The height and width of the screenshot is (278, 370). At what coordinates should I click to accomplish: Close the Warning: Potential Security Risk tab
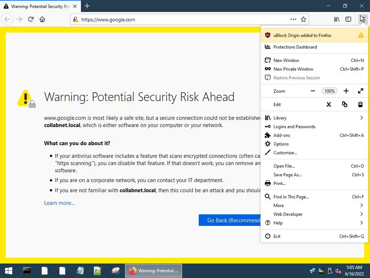click(75, 6)
